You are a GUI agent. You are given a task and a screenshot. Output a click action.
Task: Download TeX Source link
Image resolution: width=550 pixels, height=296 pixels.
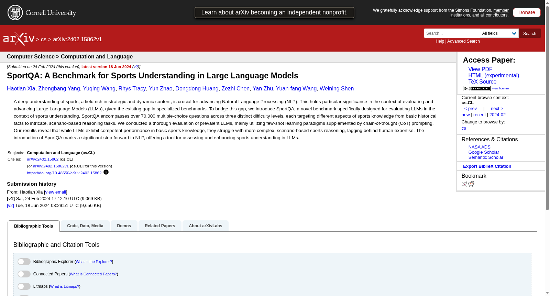[x=482, y=82]
